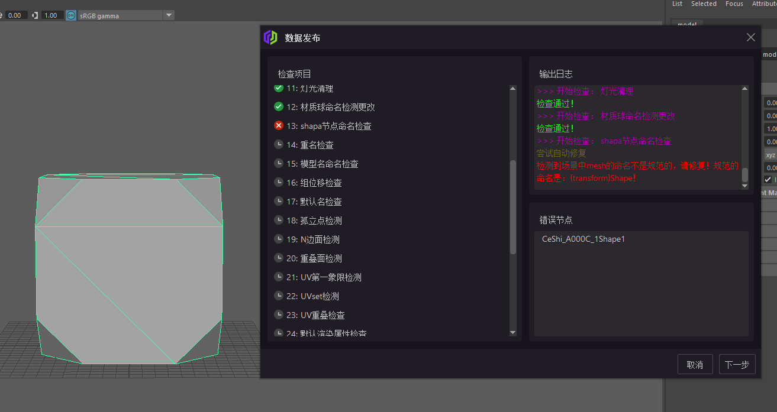Click the clock icon beside UVset检测
The width and height of the screenshot is (777, 412).
279,296
